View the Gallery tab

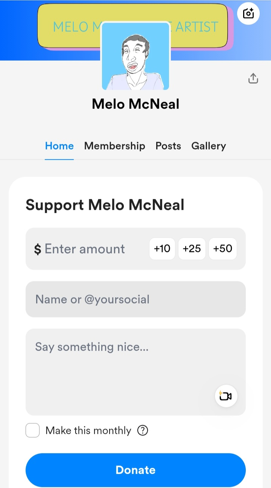coord(209,146)
